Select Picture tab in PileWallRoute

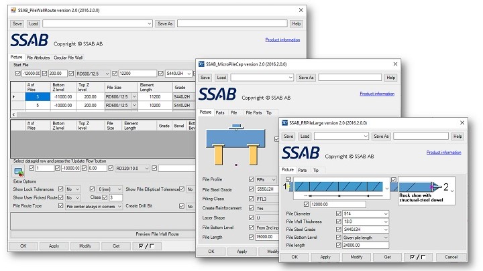click(16, 57)
